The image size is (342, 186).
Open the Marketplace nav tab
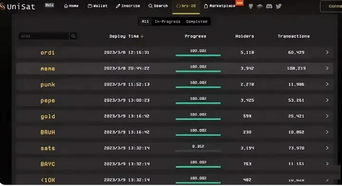219,6
